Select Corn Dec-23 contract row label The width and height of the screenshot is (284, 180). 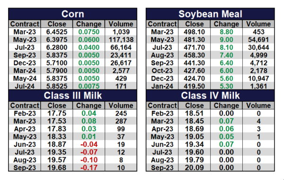(x=25, y=63)
